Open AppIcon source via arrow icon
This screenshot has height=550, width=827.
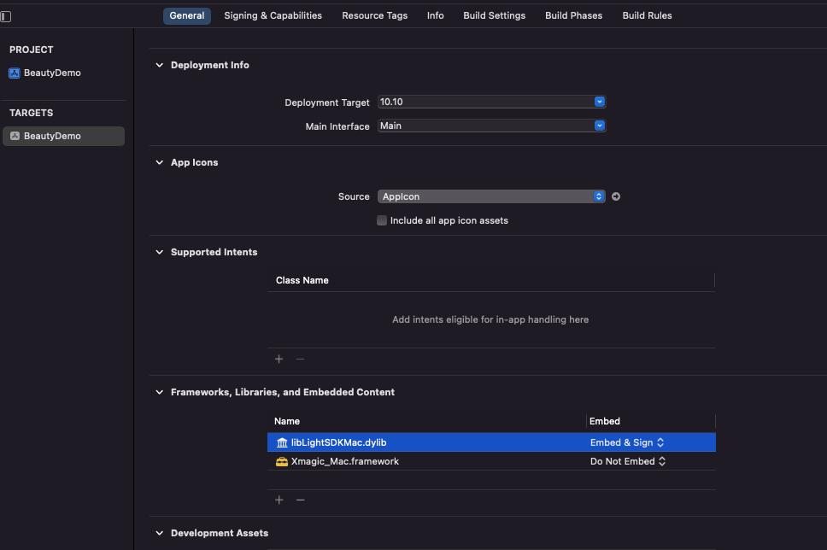[x=615, y=196]
